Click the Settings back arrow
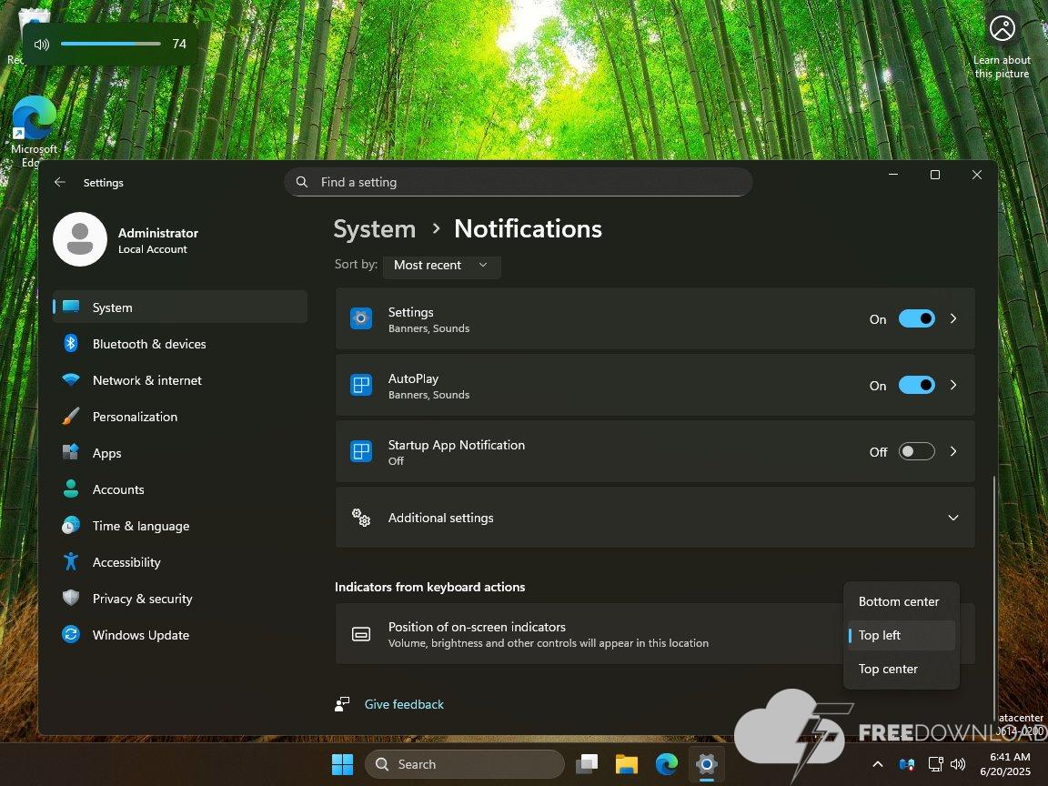The image size is (1048, 786). 60,182
